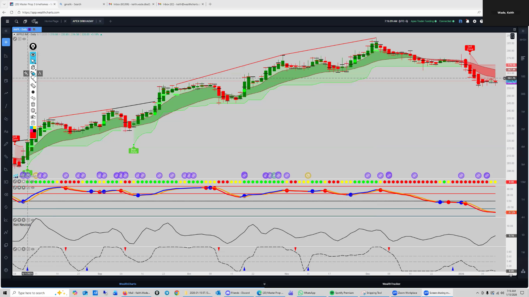
Task: Select the AAPL - Daily chart tab
Action: (20, 29)
